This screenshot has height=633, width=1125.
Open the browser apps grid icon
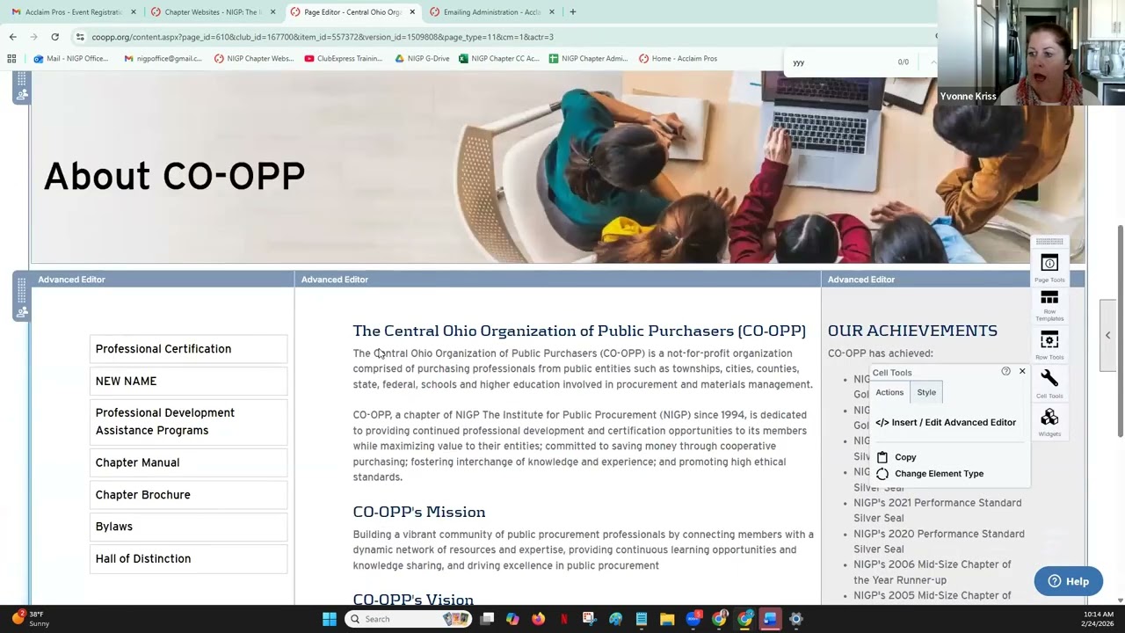click(x=11, y=59)
